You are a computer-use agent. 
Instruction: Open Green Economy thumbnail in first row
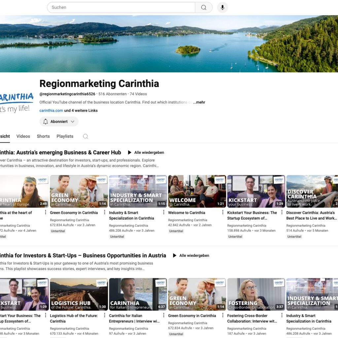pos(79,191)
